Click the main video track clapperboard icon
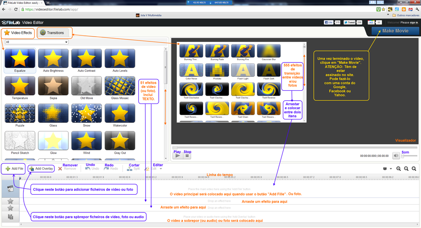This screenshot has height=228, width=421. (10, 189)
